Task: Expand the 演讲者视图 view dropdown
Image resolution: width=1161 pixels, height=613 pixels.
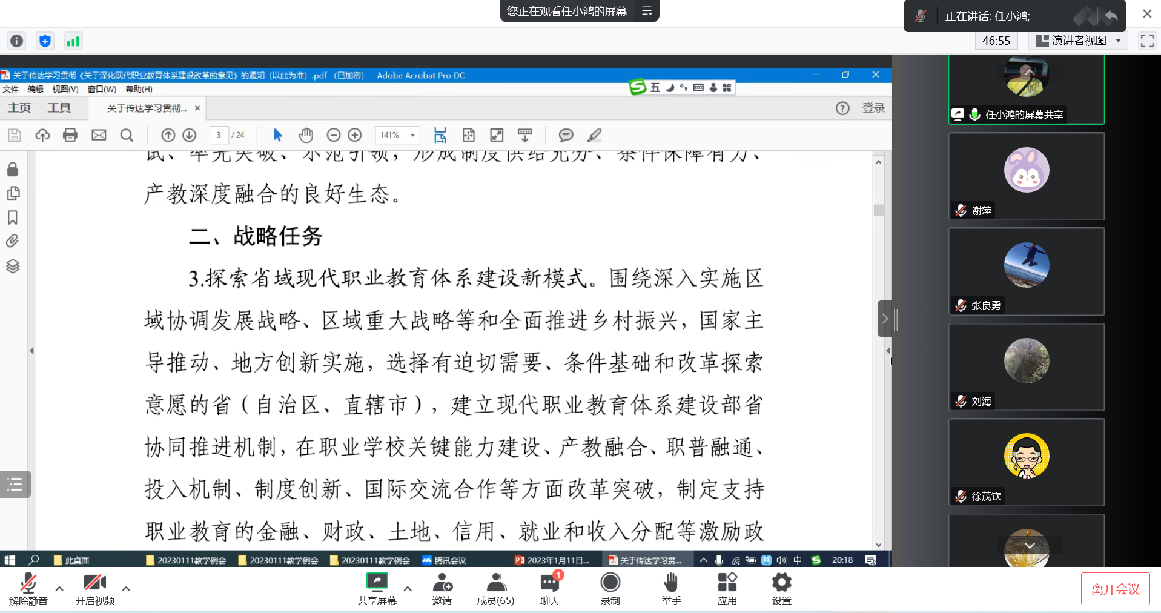Action: click(x=1118, y=41)
